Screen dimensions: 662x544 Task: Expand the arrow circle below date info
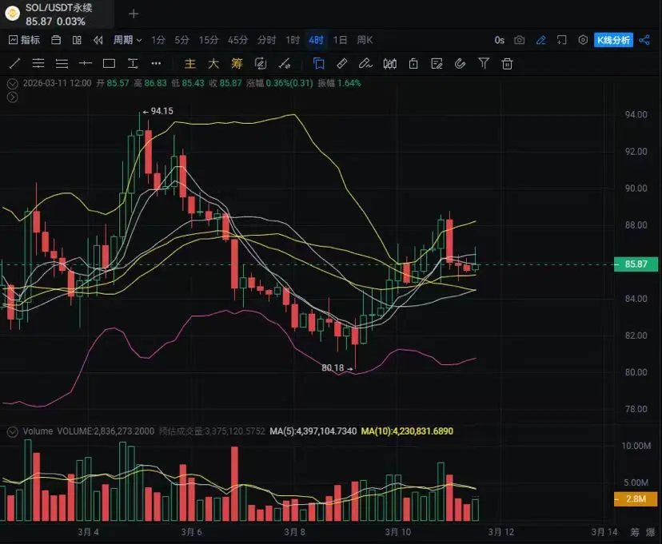(13, 97)
